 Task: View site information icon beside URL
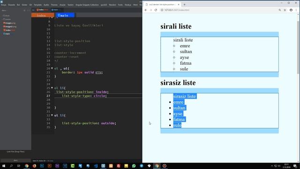[162, 10]
